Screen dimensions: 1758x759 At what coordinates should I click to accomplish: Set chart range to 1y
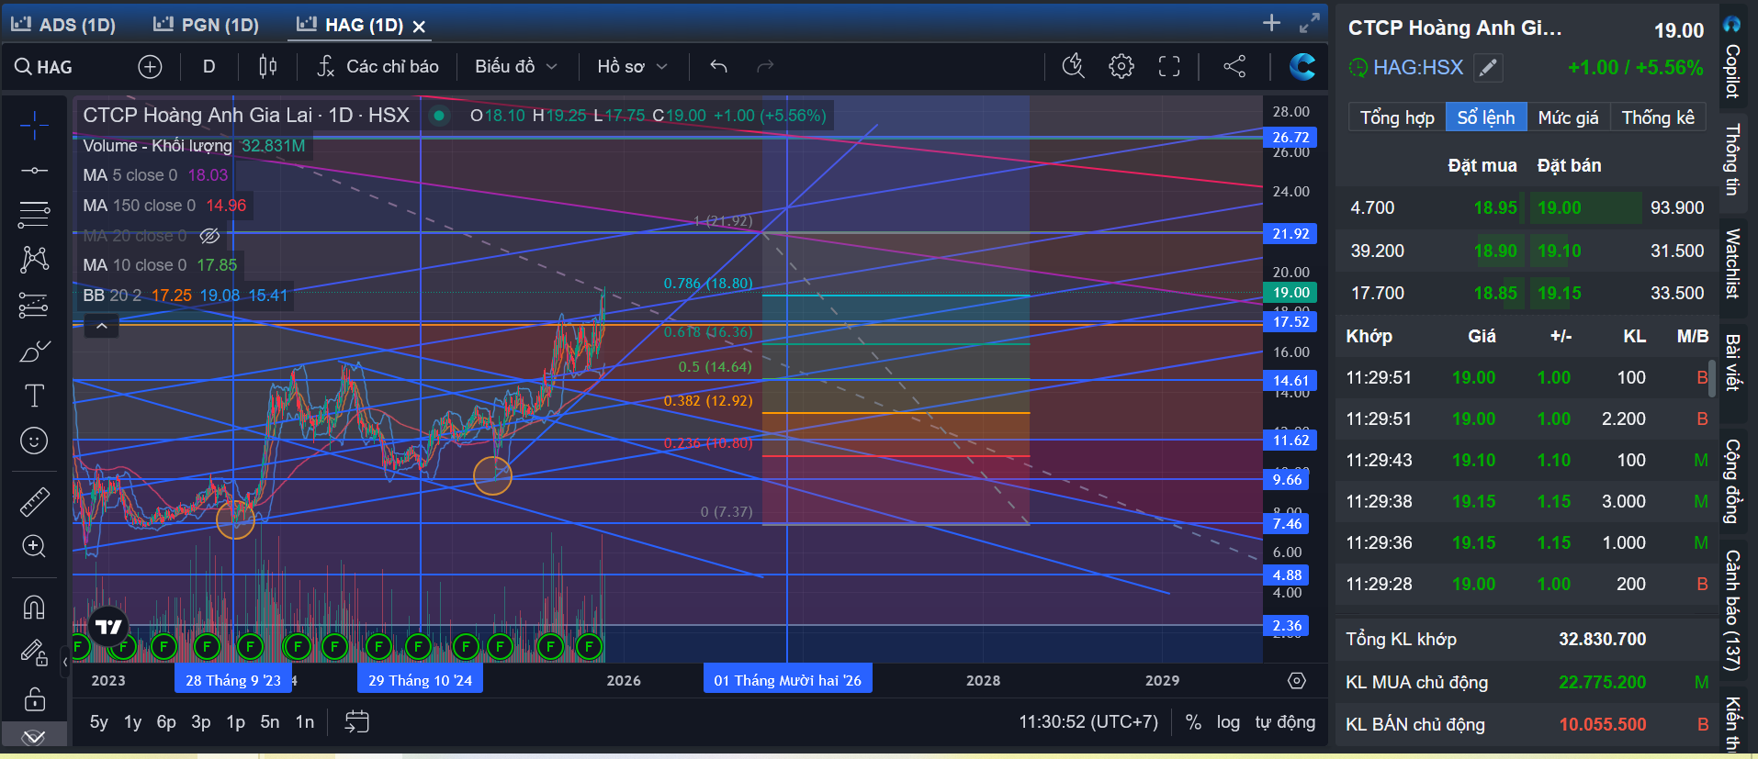tap(133, 722)
